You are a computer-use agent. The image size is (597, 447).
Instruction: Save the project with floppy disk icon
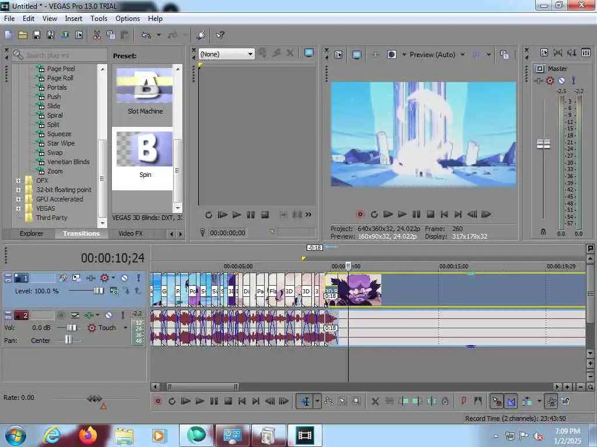37,35
